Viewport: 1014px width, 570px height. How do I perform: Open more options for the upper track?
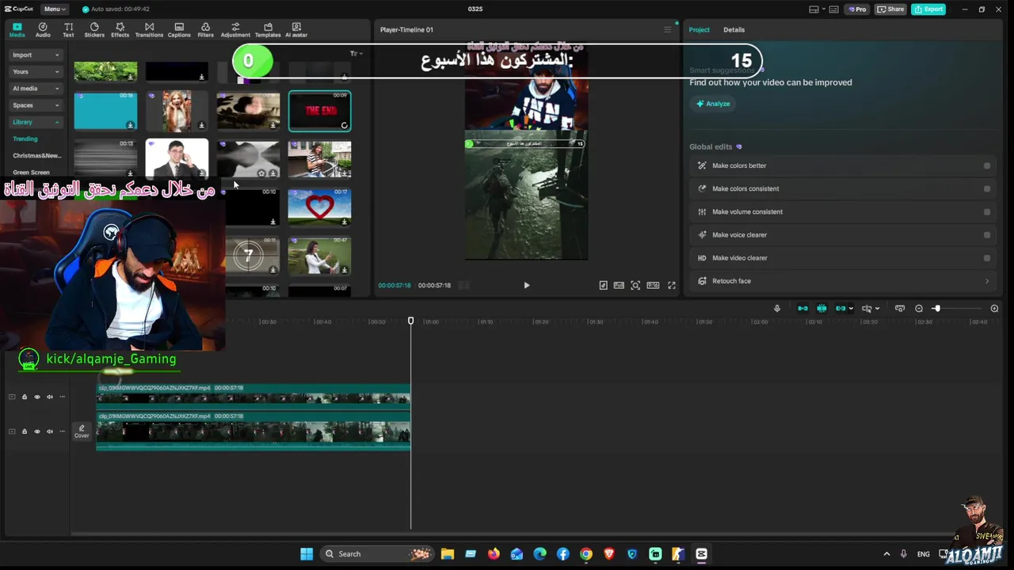(x=63, y=397)
